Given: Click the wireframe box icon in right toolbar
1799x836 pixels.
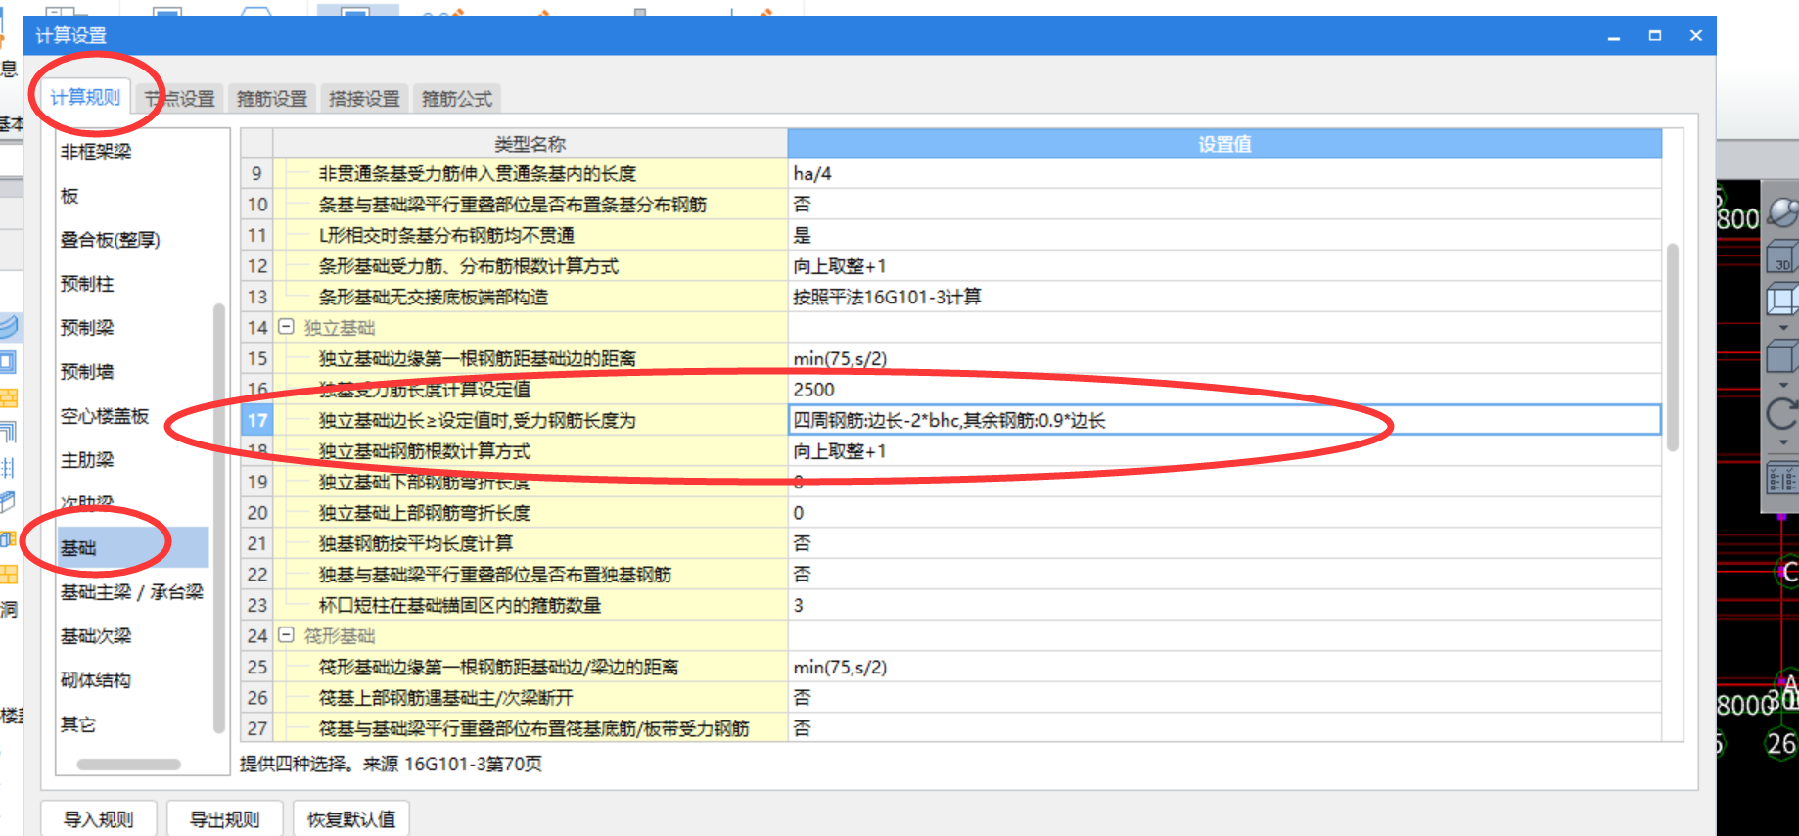Looking at the screenshot, I should tap(1782, 299).
